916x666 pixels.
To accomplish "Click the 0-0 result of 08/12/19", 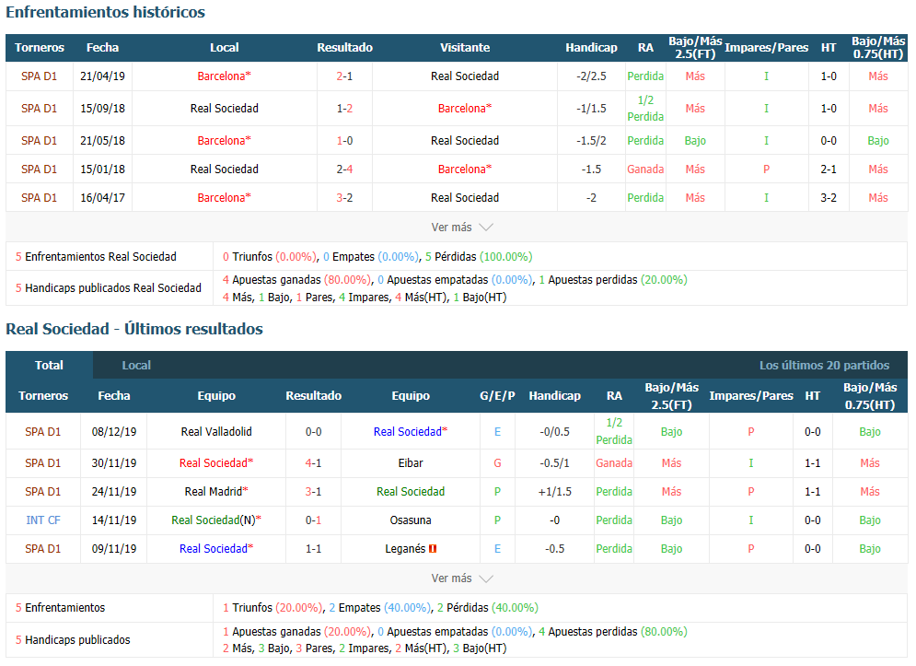I will [x=314, y=432].
